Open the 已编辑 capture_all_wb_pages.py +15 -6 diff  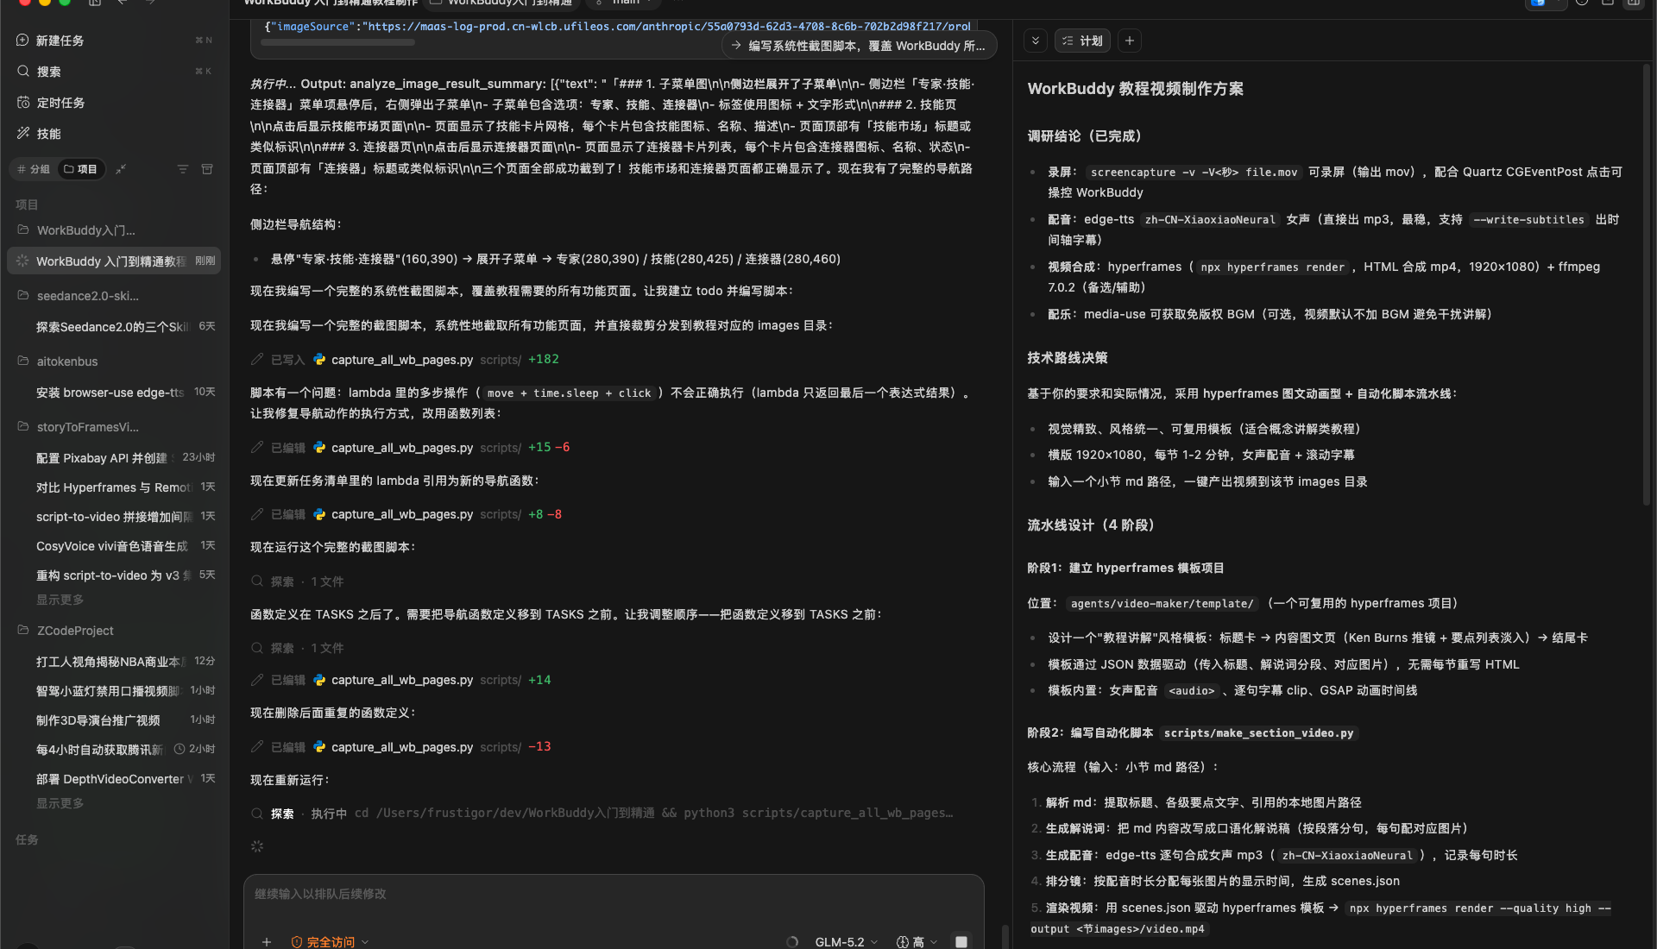pos(410,448)
